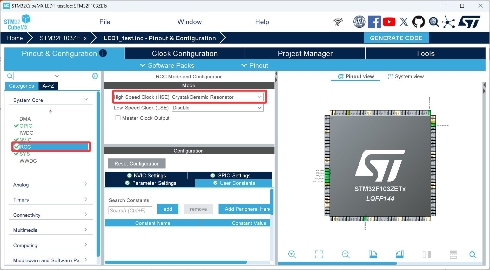Expand the Pinout dropdown menu
The height and width of the screenshot is (270, 490).
pyautogui.click(x=255, y=65)
